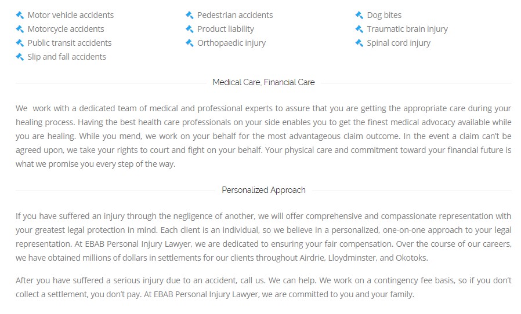This screenshot has width=521, height=314.
Task: Click the gavel icon beside Spinal cord injury
Action: tap(359, 43)
